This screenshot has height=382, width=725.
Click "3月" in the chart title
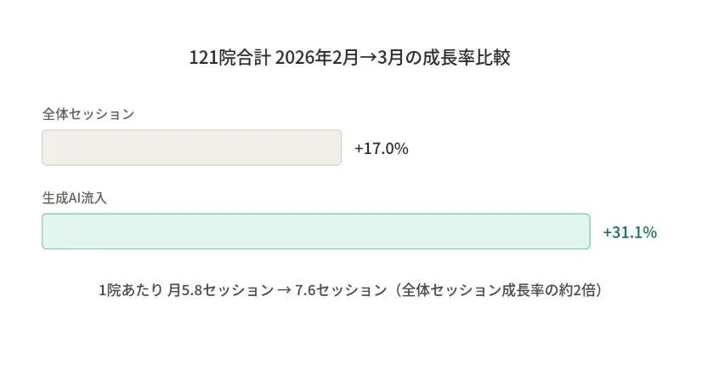pyautogui.click(x=383, y=59)
